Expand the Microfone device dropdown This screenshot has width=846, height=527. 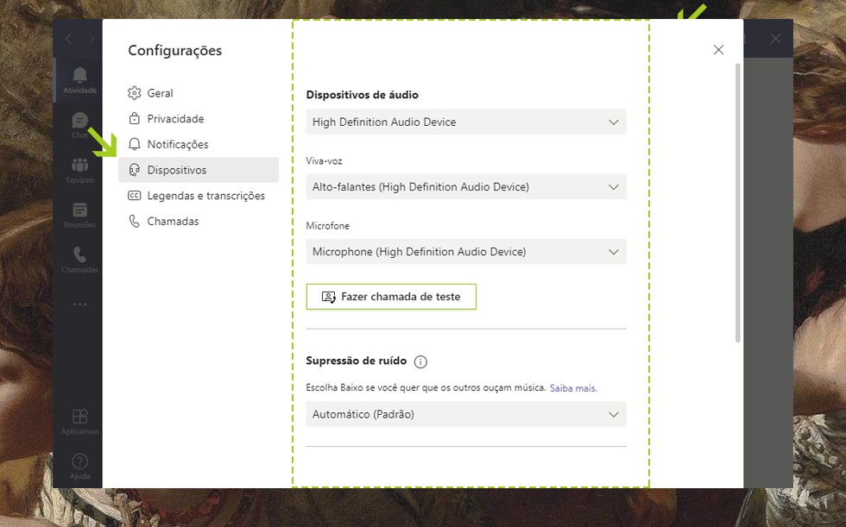(466, 252)
